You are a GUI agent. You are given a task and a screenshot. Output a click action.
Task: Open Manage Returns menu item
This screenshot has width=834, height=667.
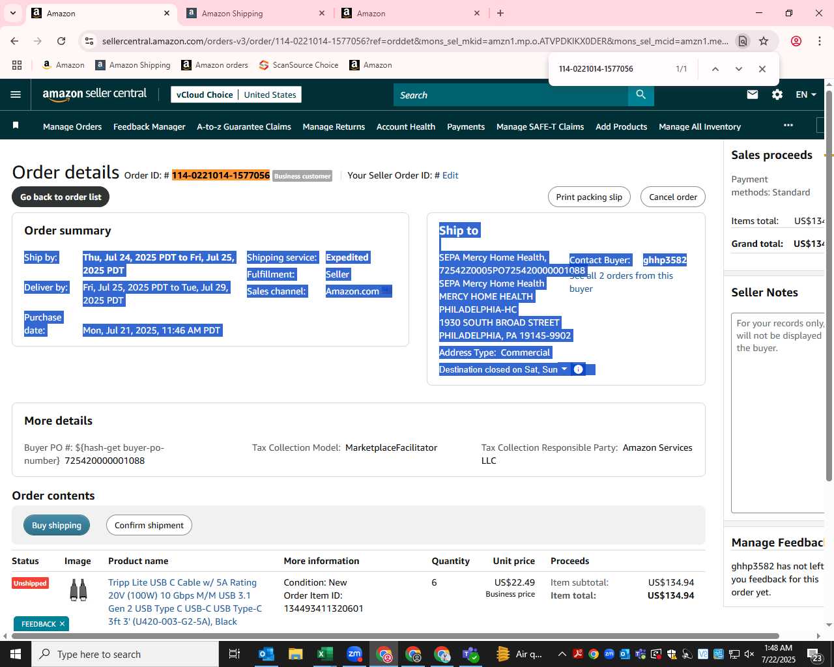tap(334, 126)
